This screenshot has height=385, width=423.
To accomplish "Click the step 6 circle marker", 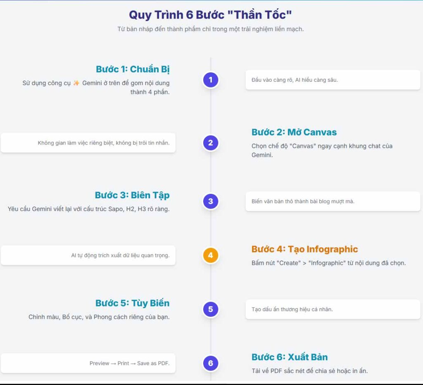I will (211, 363).
